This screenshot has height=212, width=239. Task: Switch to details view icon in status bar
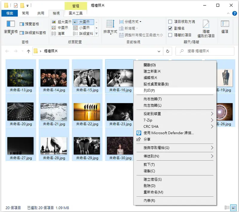pos(227,208)
